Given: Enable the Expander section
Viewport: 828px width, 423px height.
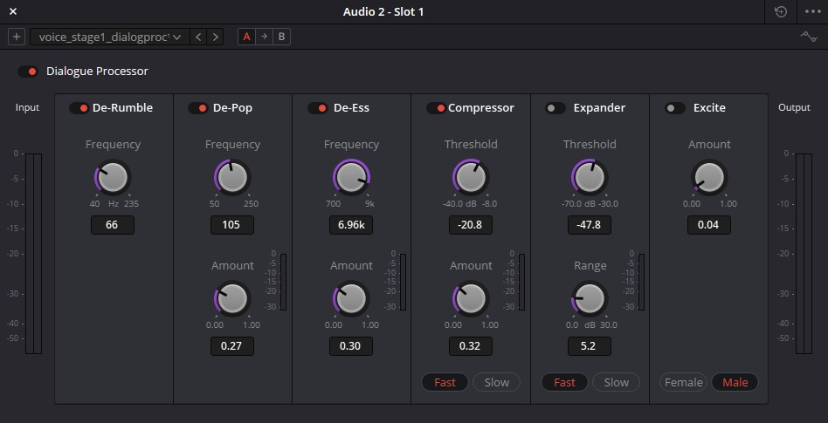Looking at the screenshot, I should (555, 108).
